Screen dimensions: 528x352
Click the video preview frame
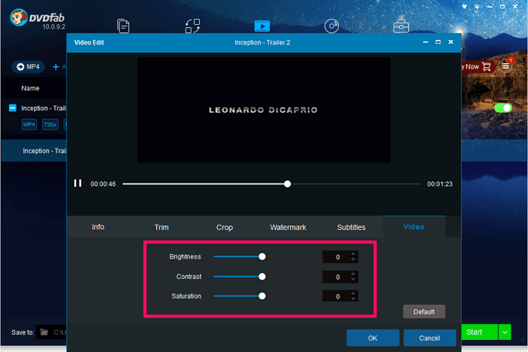pos(264,110)
